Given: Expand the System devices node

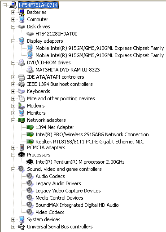Looking at the screenshot, I should (x=13, y=219).
